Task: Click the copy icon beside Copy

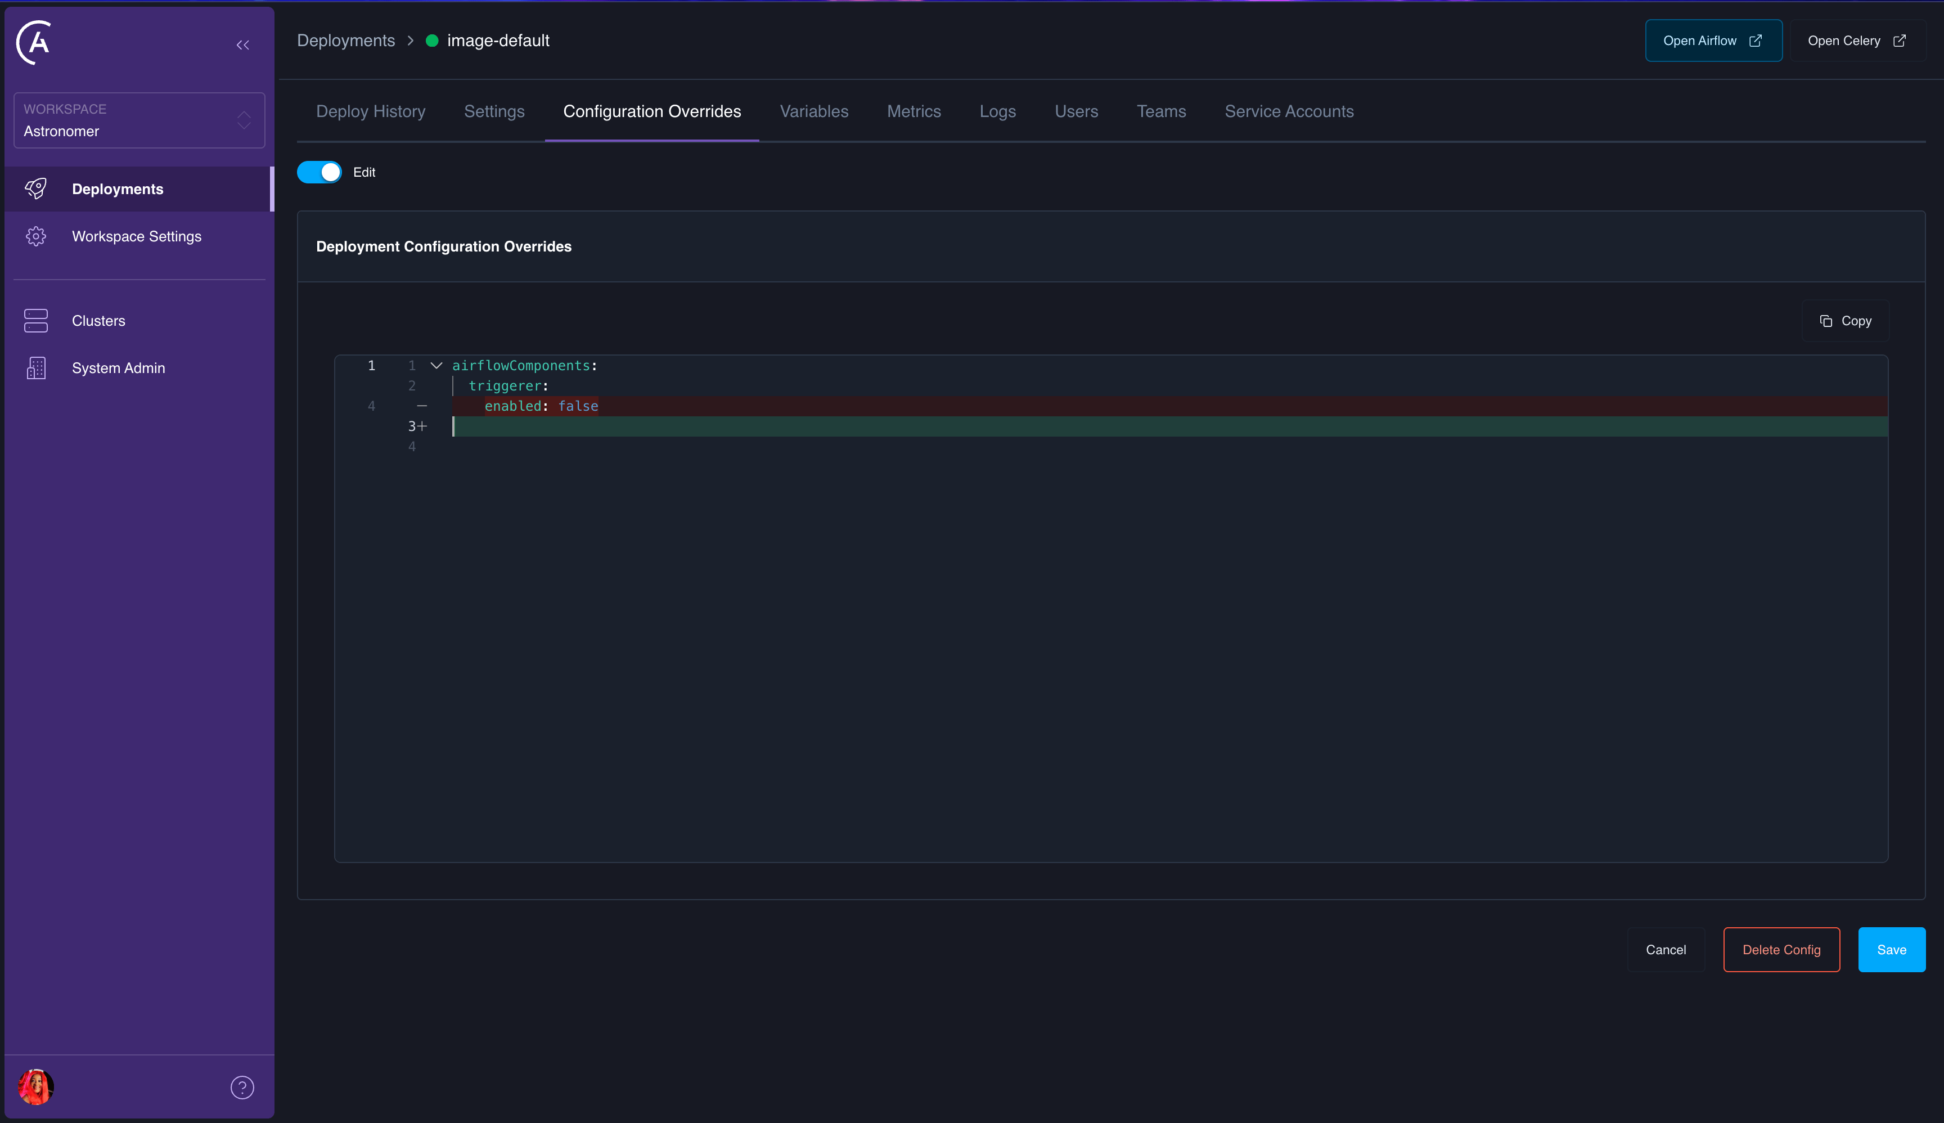Action: point(1826,321)
